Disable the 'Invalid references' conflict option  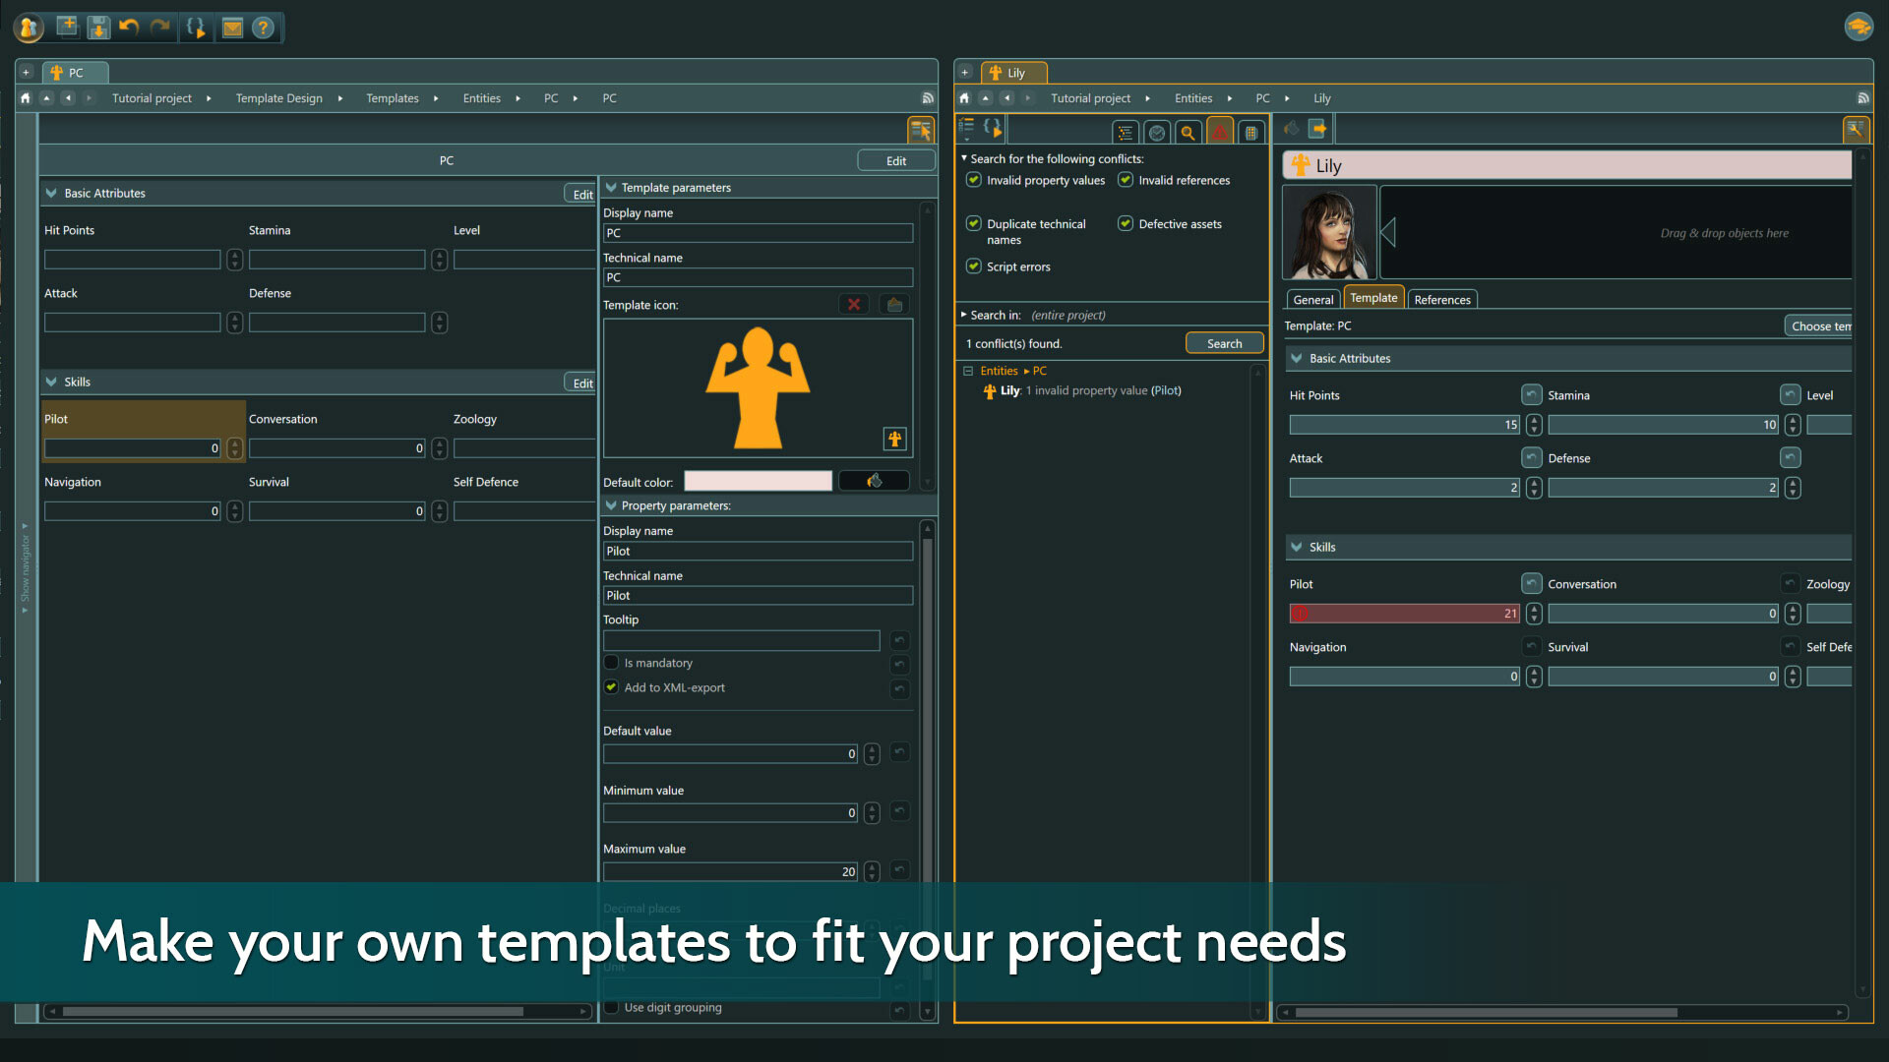(x=1125, y=180)
